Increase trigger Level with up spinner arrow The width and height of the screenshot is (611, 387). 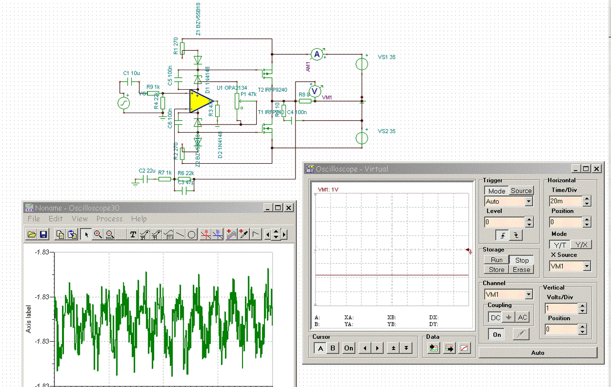pos(529,220)
